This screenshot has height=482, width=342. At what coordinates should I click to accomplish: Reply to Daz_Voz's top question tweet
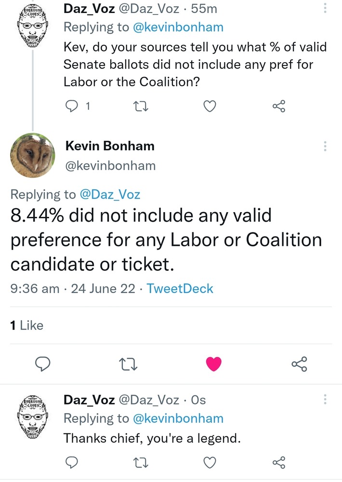click(71, 106)
